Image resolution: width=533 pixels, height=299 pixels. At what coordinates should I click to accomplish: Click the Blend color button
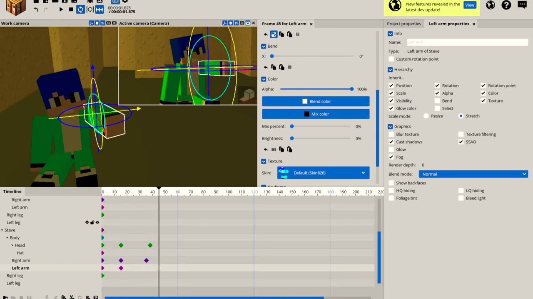point(316,101)
